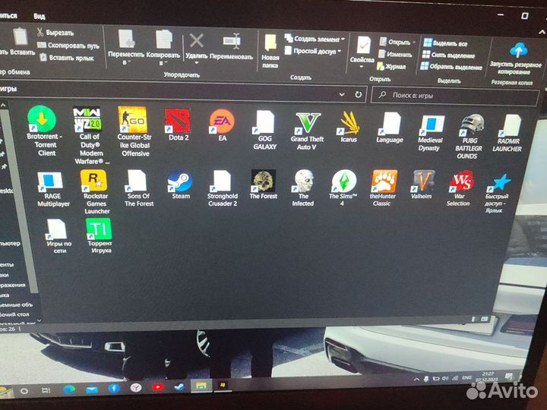Screen dimensions: 547x410
Task: Open Свойства properties button
Action: (x=362, y=52)
